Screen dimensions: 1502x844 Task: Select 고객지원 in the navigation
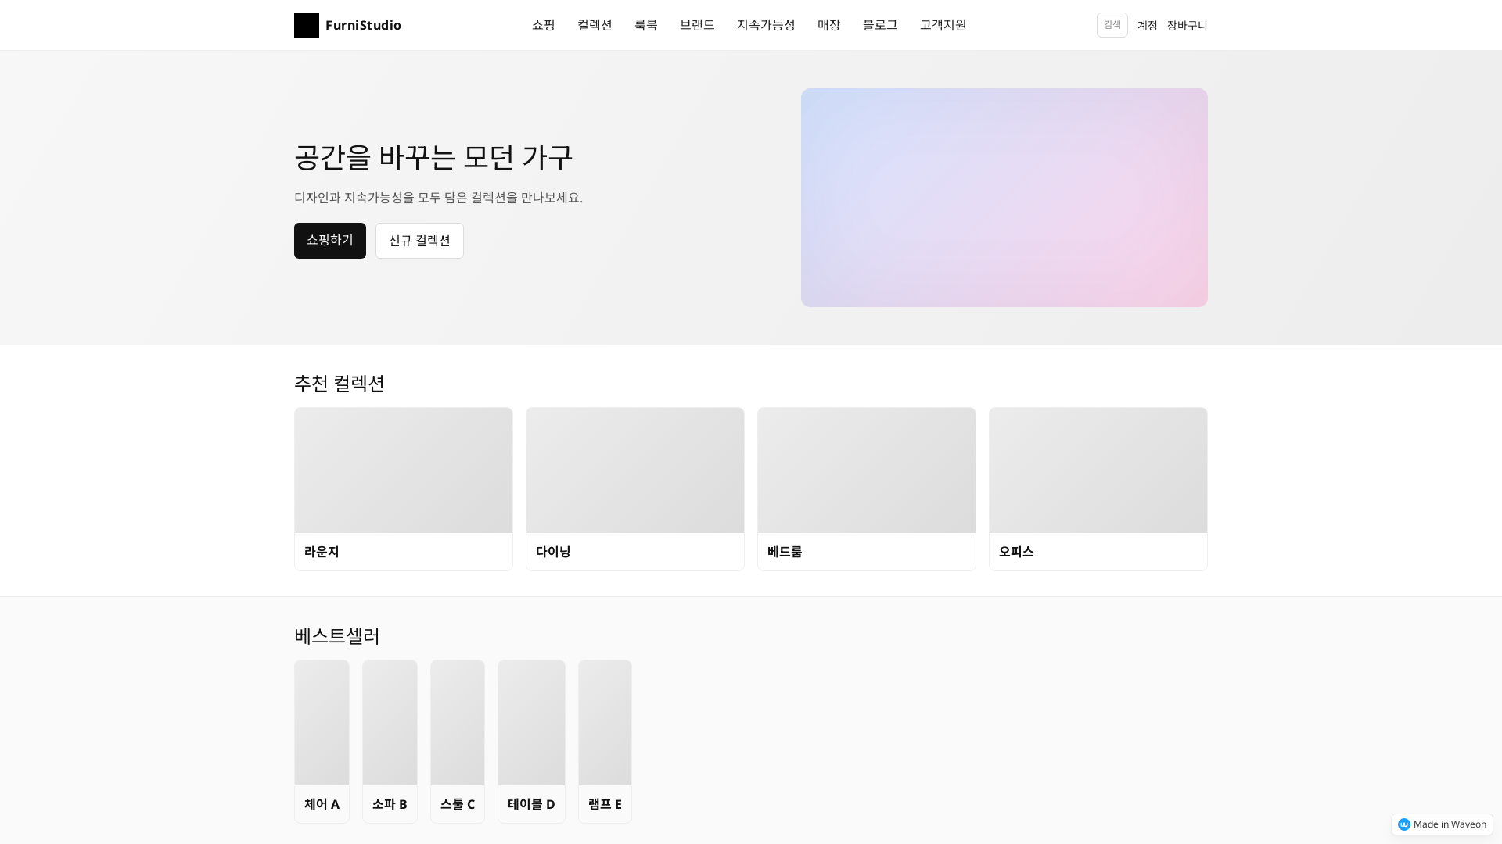click(943, 24)
